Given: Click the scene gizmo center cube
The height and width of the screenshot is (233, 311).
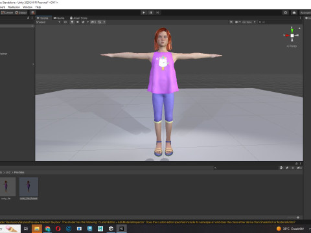Looking at the screenshot, I should coord(292,36).
